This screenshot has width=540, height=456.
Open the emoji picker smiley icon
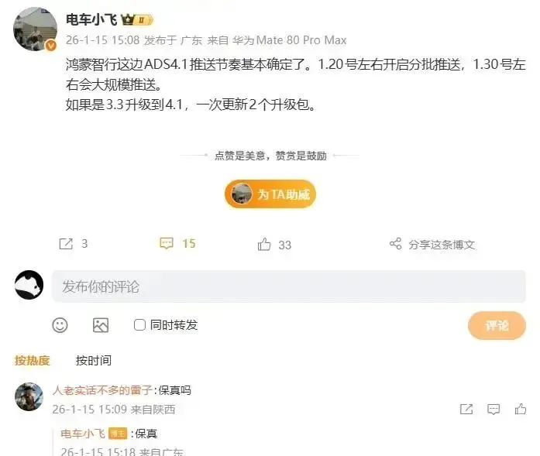click(x=60, y=325)
